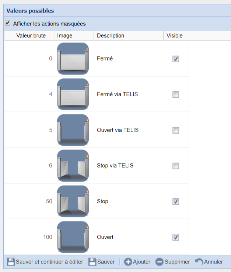231x272 pixels.
Task: Click the floppy disk icon for Sauver
Action: (92, 262)
